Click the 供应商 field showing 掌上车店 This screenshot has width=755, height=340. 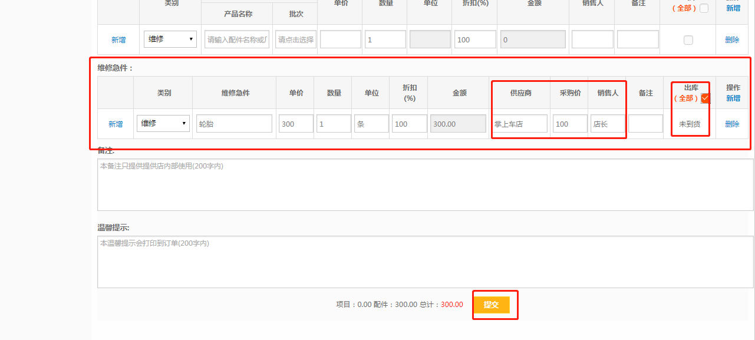point(520,124)
